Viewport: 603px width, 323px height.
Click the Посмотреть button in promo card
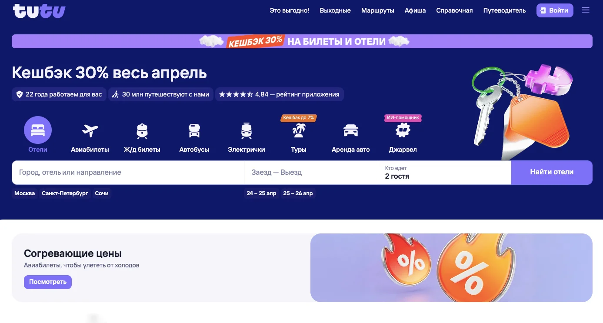(x=48, y=282)
